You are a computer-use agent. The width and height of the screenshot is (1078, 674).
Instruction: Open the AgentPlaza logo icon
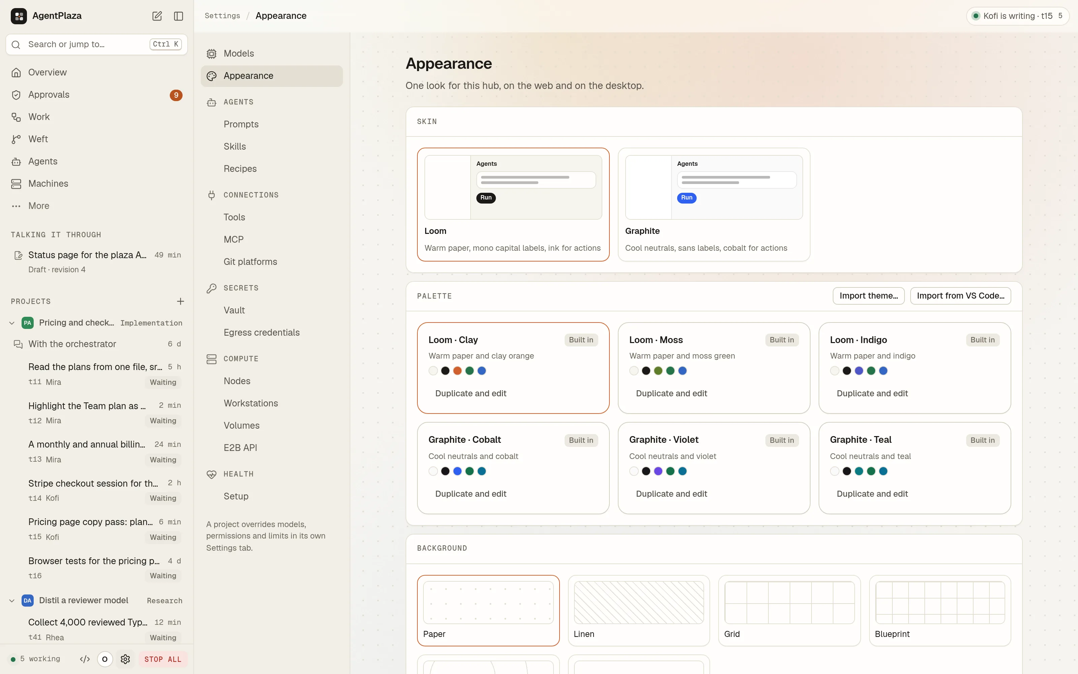click(x=19, y=16)
